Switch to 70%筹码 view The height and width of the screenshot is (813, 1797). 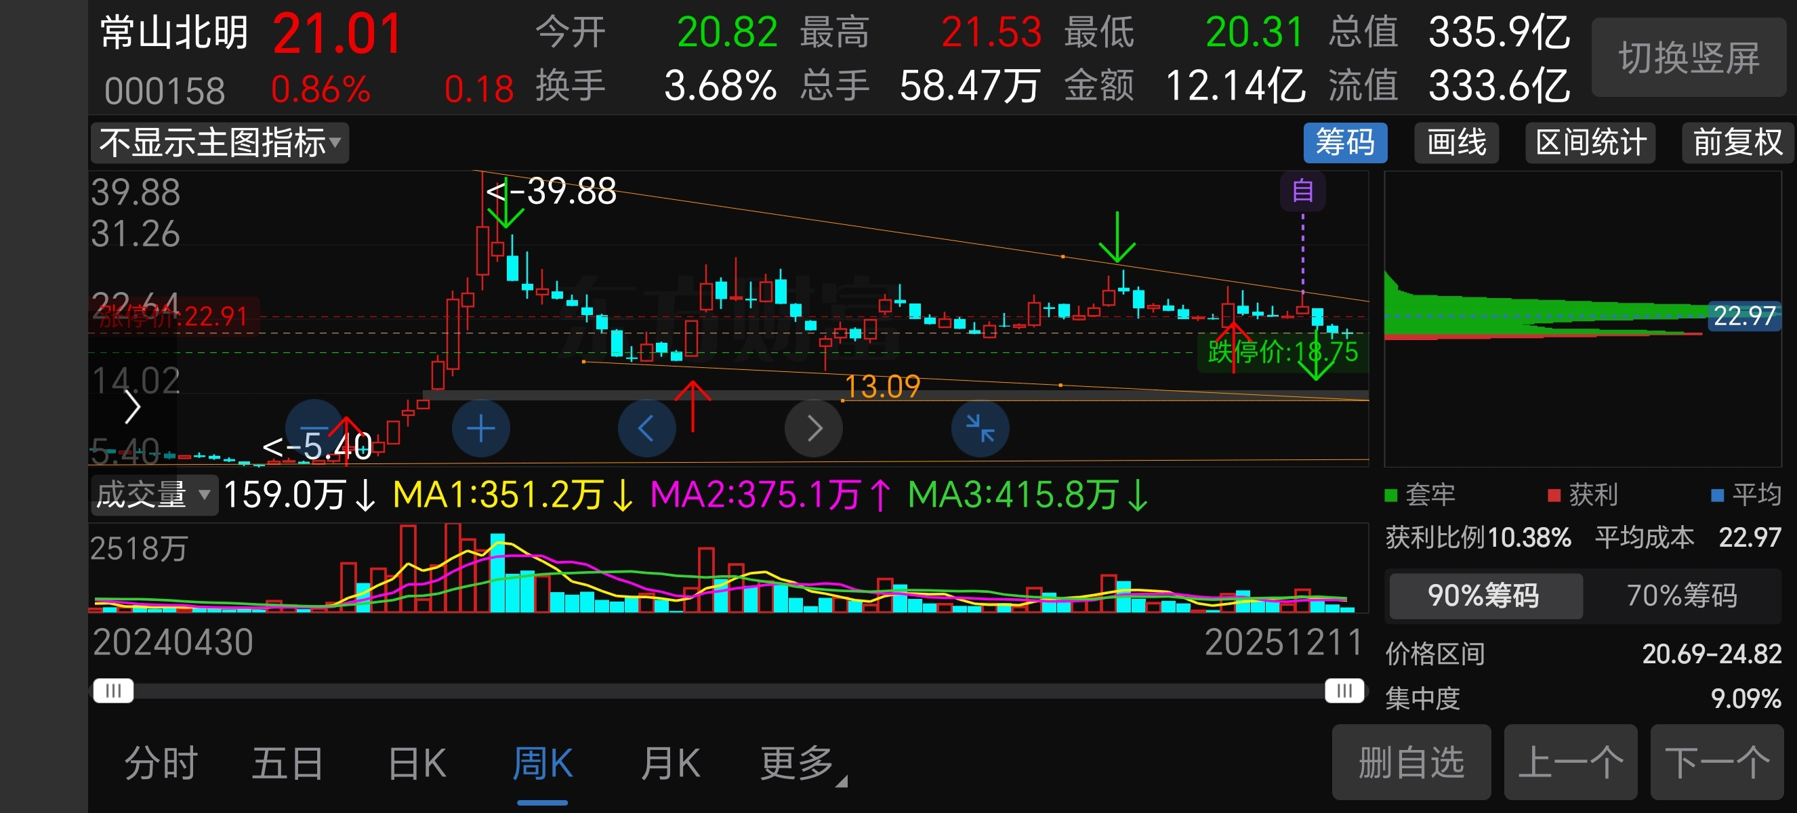pyautogui.click(x=1682, y=596)
